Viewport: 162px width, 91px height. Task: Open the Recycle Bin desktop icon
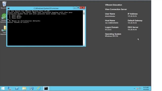click(x=4, y=5)
